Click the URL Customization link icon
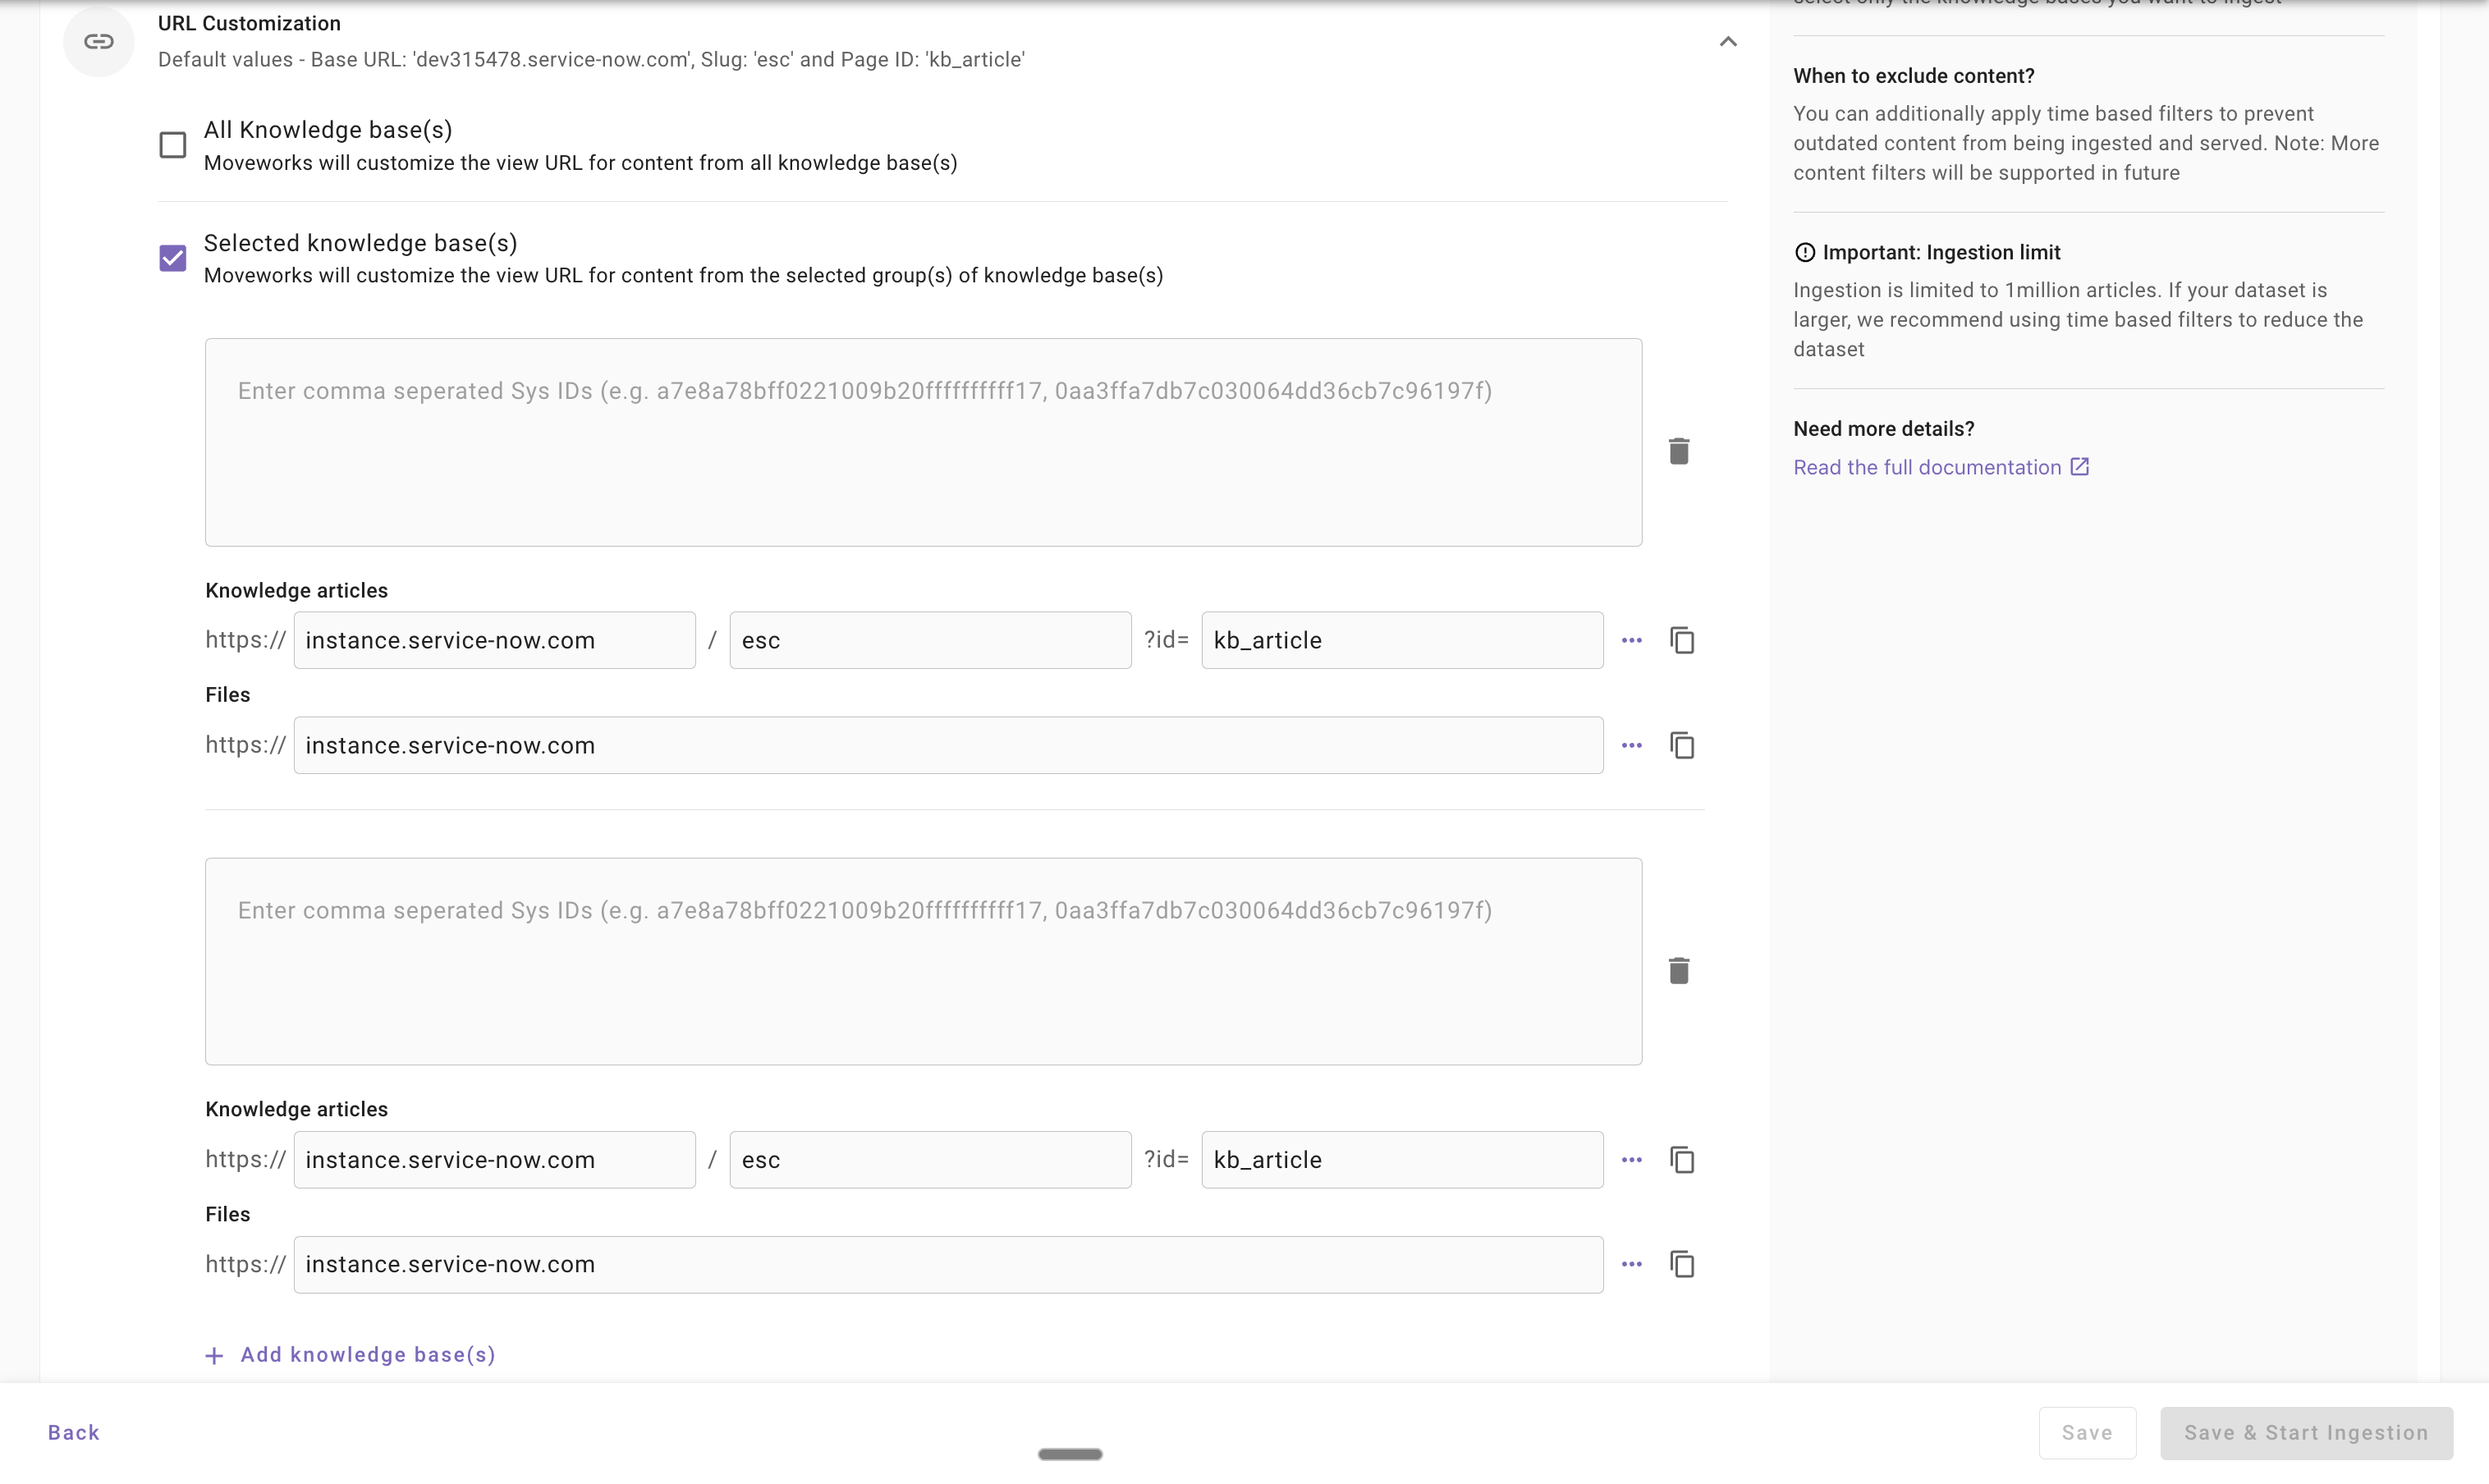Viewport: 2489px width, 1484px height. click(x=98, y=41)
